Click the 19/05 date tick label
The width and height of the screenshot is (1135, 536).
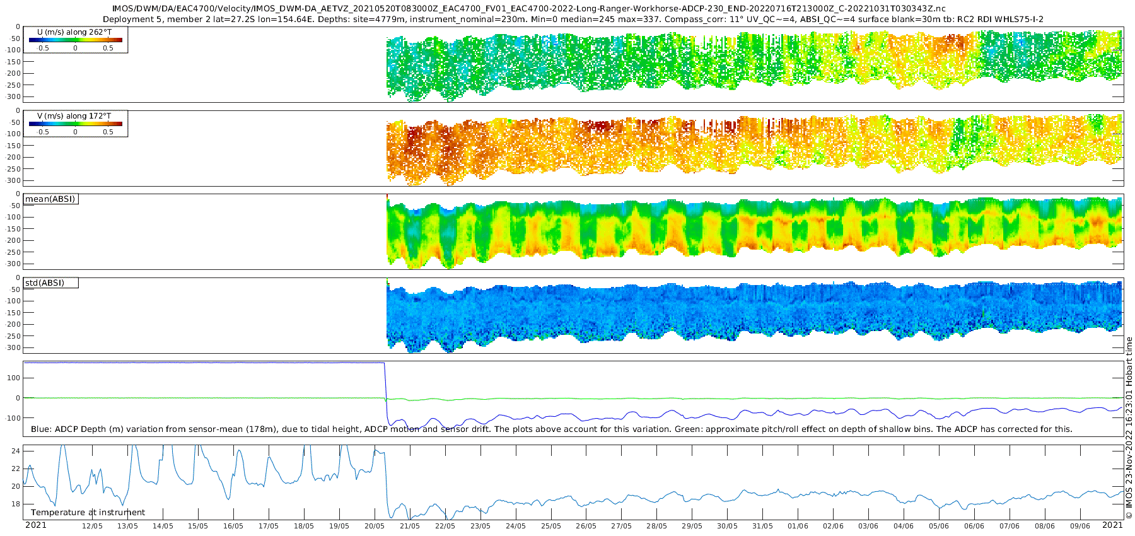[339, 526]
